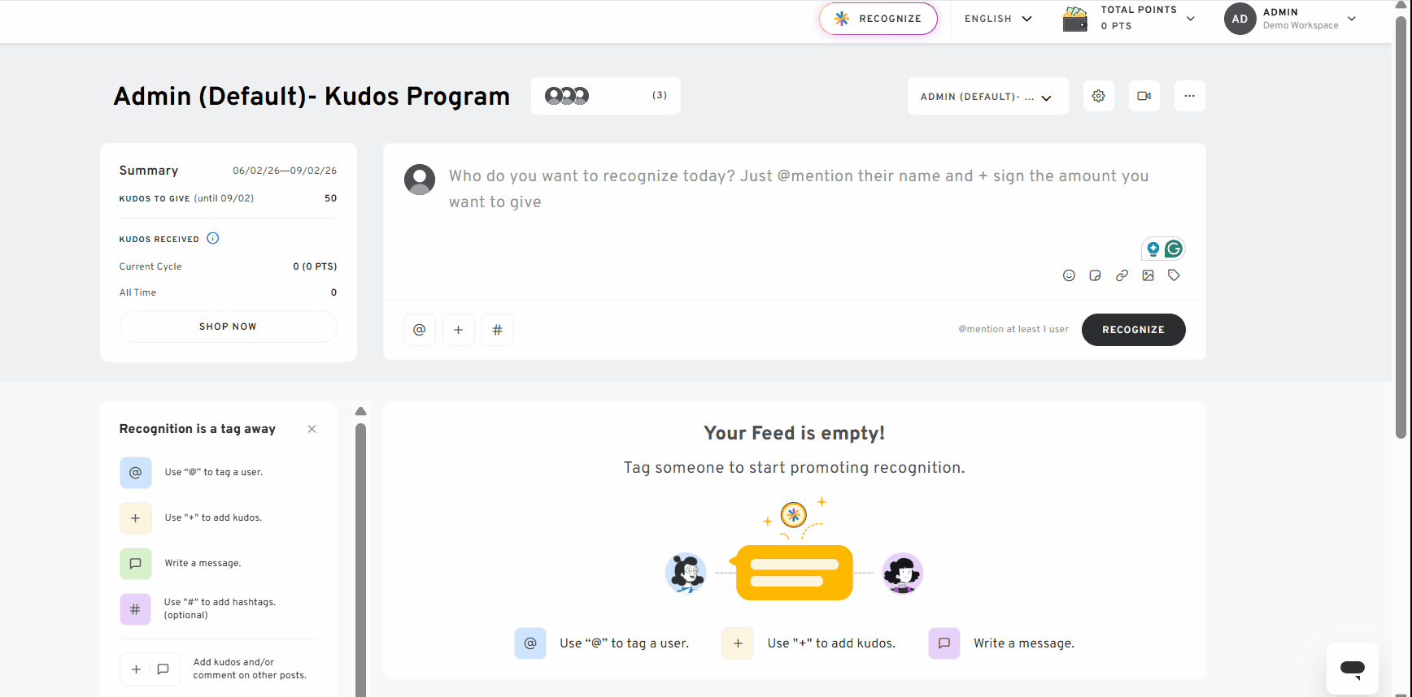Open the chat support widget
The height and width of the screenshot is (697, 1412).
[1352, 669]
